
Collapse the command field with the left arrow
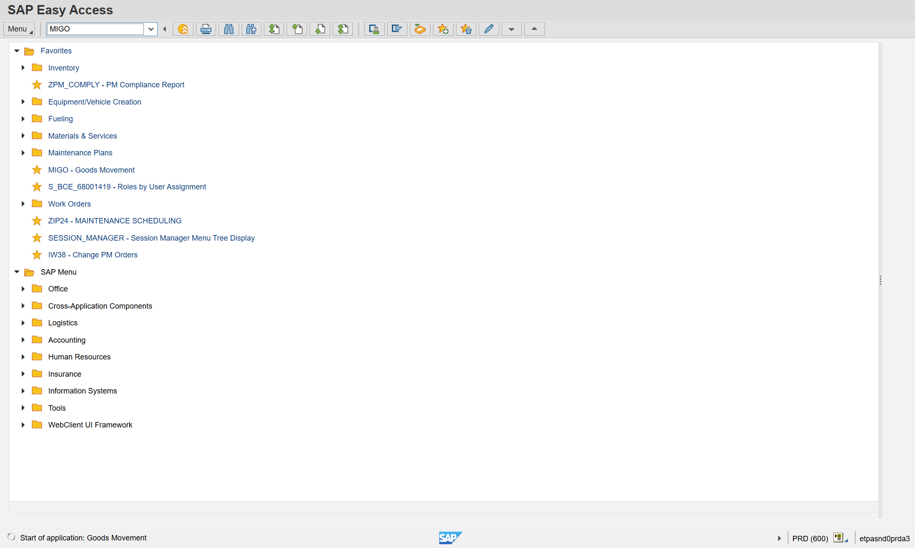pos(164,29)
